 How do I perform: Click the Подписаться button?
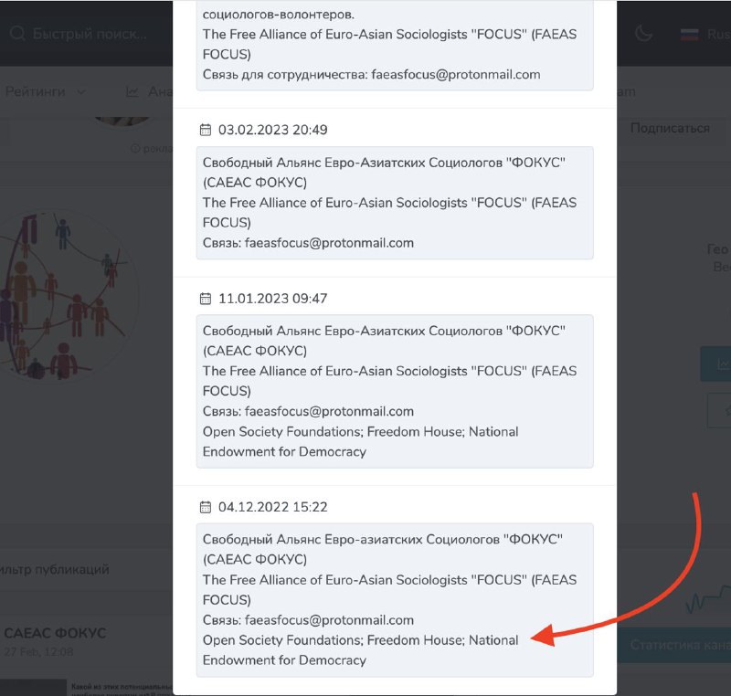pos(670,128)
